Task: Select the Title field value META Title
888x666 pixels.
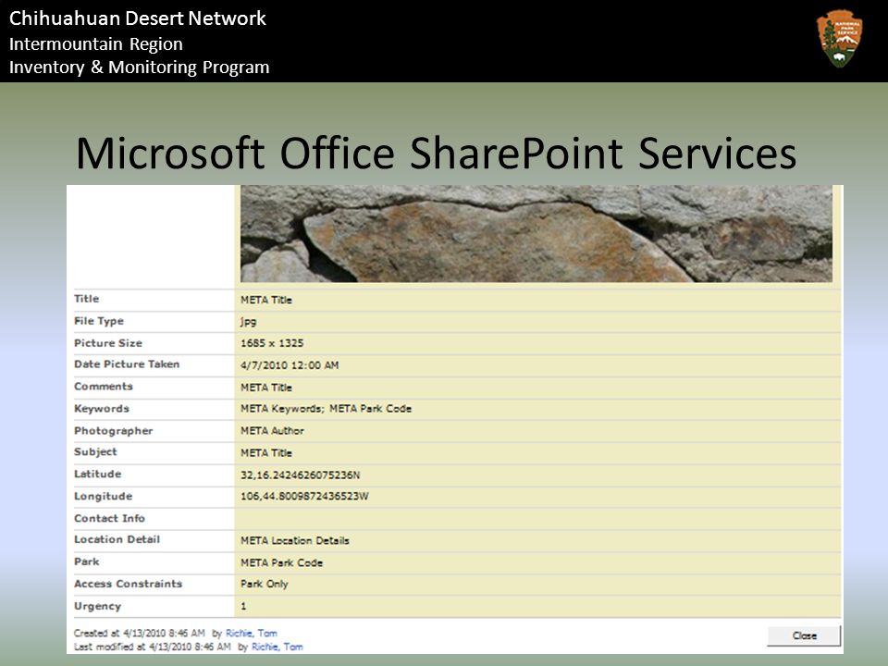Action: click(266, 300)
